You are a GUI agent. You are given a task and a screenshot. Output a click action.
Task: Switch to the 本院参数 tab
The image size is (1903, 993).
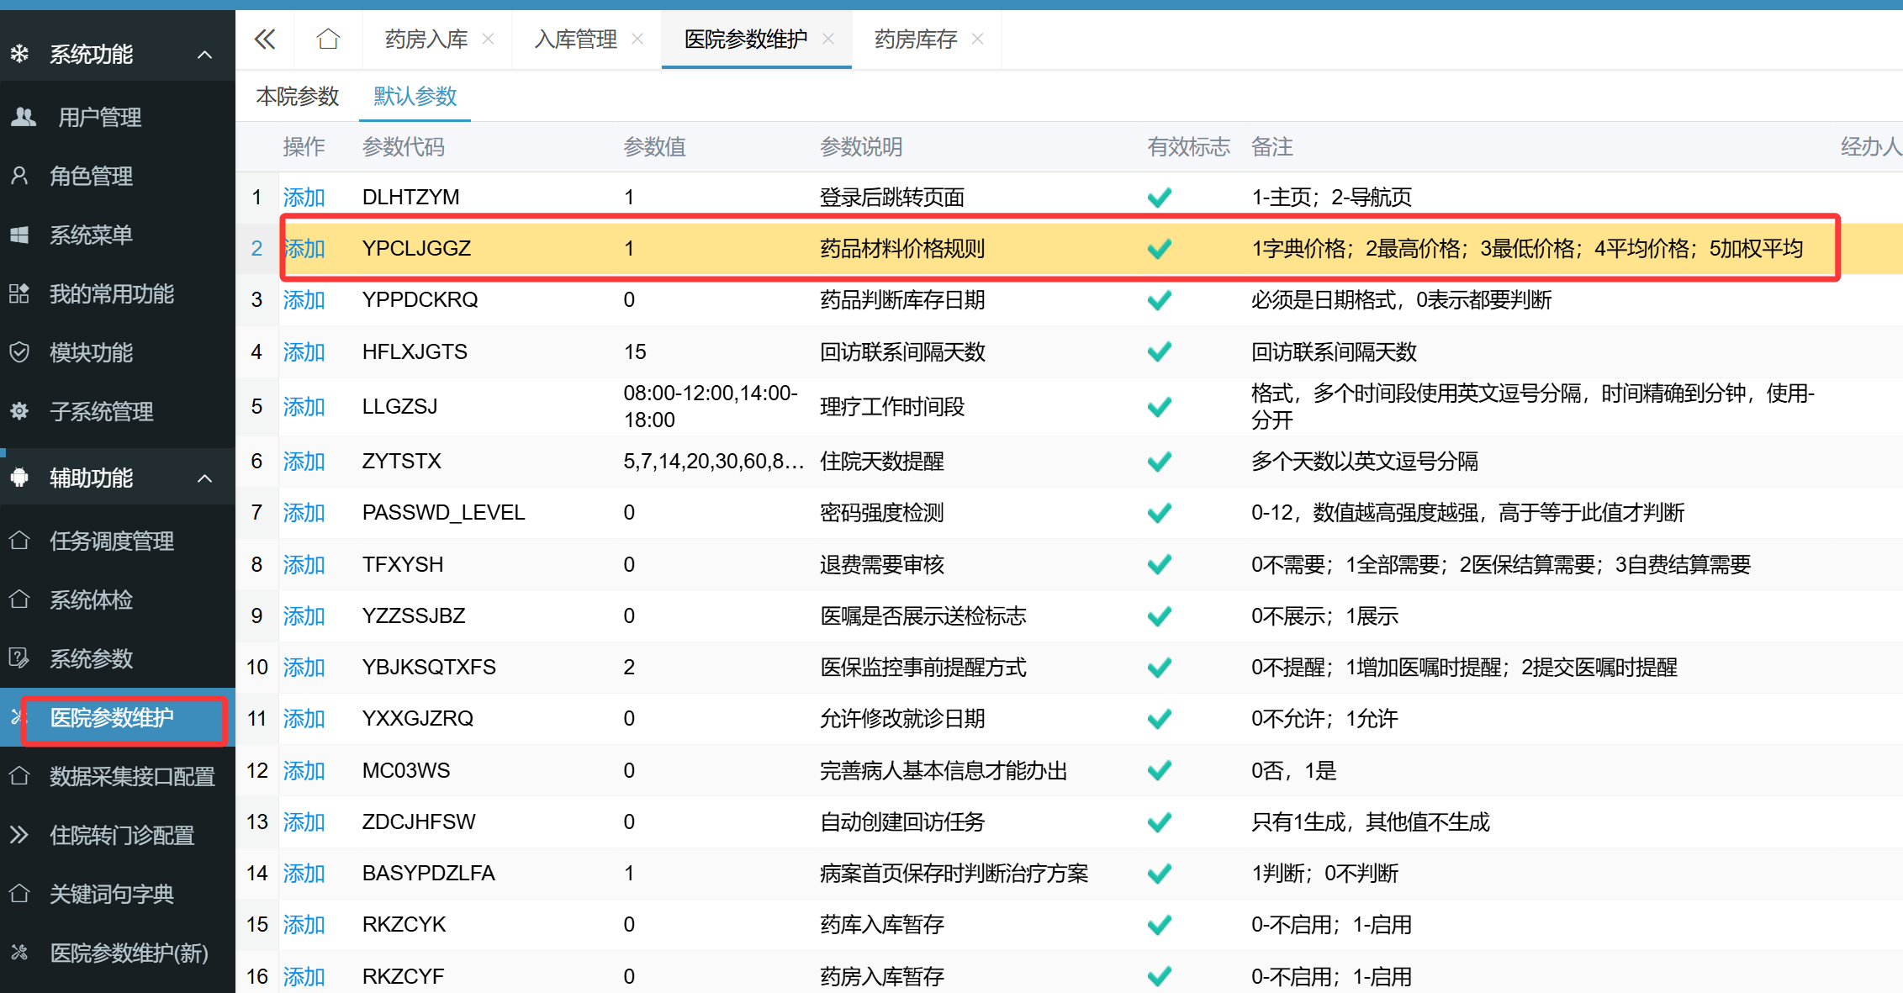click(x=297, y=97)
